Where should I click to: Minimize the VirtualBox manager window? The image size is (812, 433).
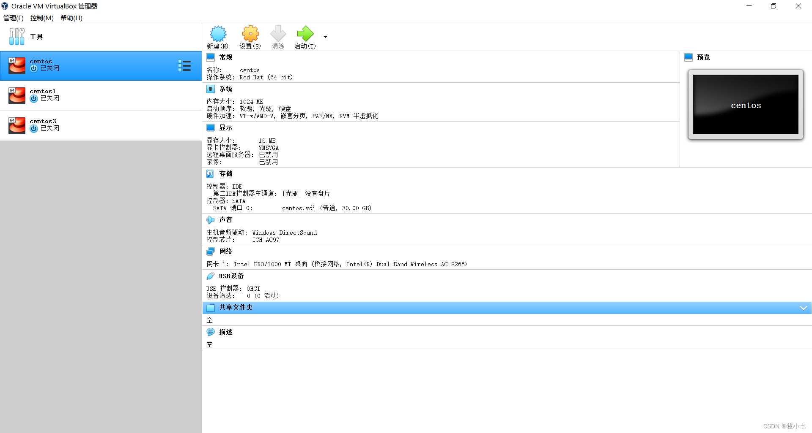[x=749, y=6]
